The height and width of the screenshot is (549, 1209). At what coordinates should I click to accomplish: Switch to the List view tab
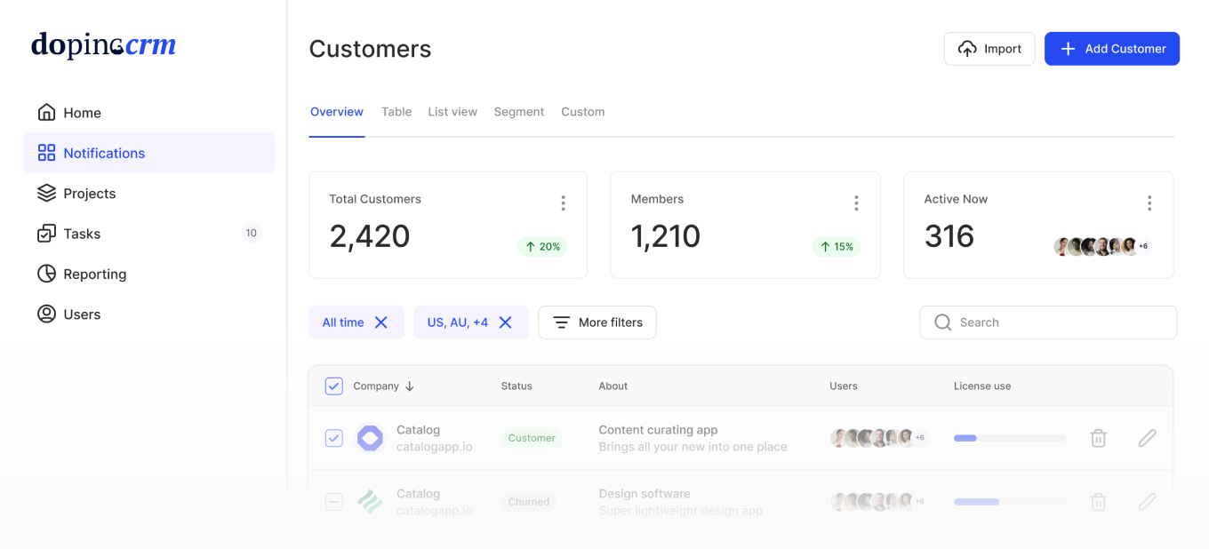pos(452,112)
